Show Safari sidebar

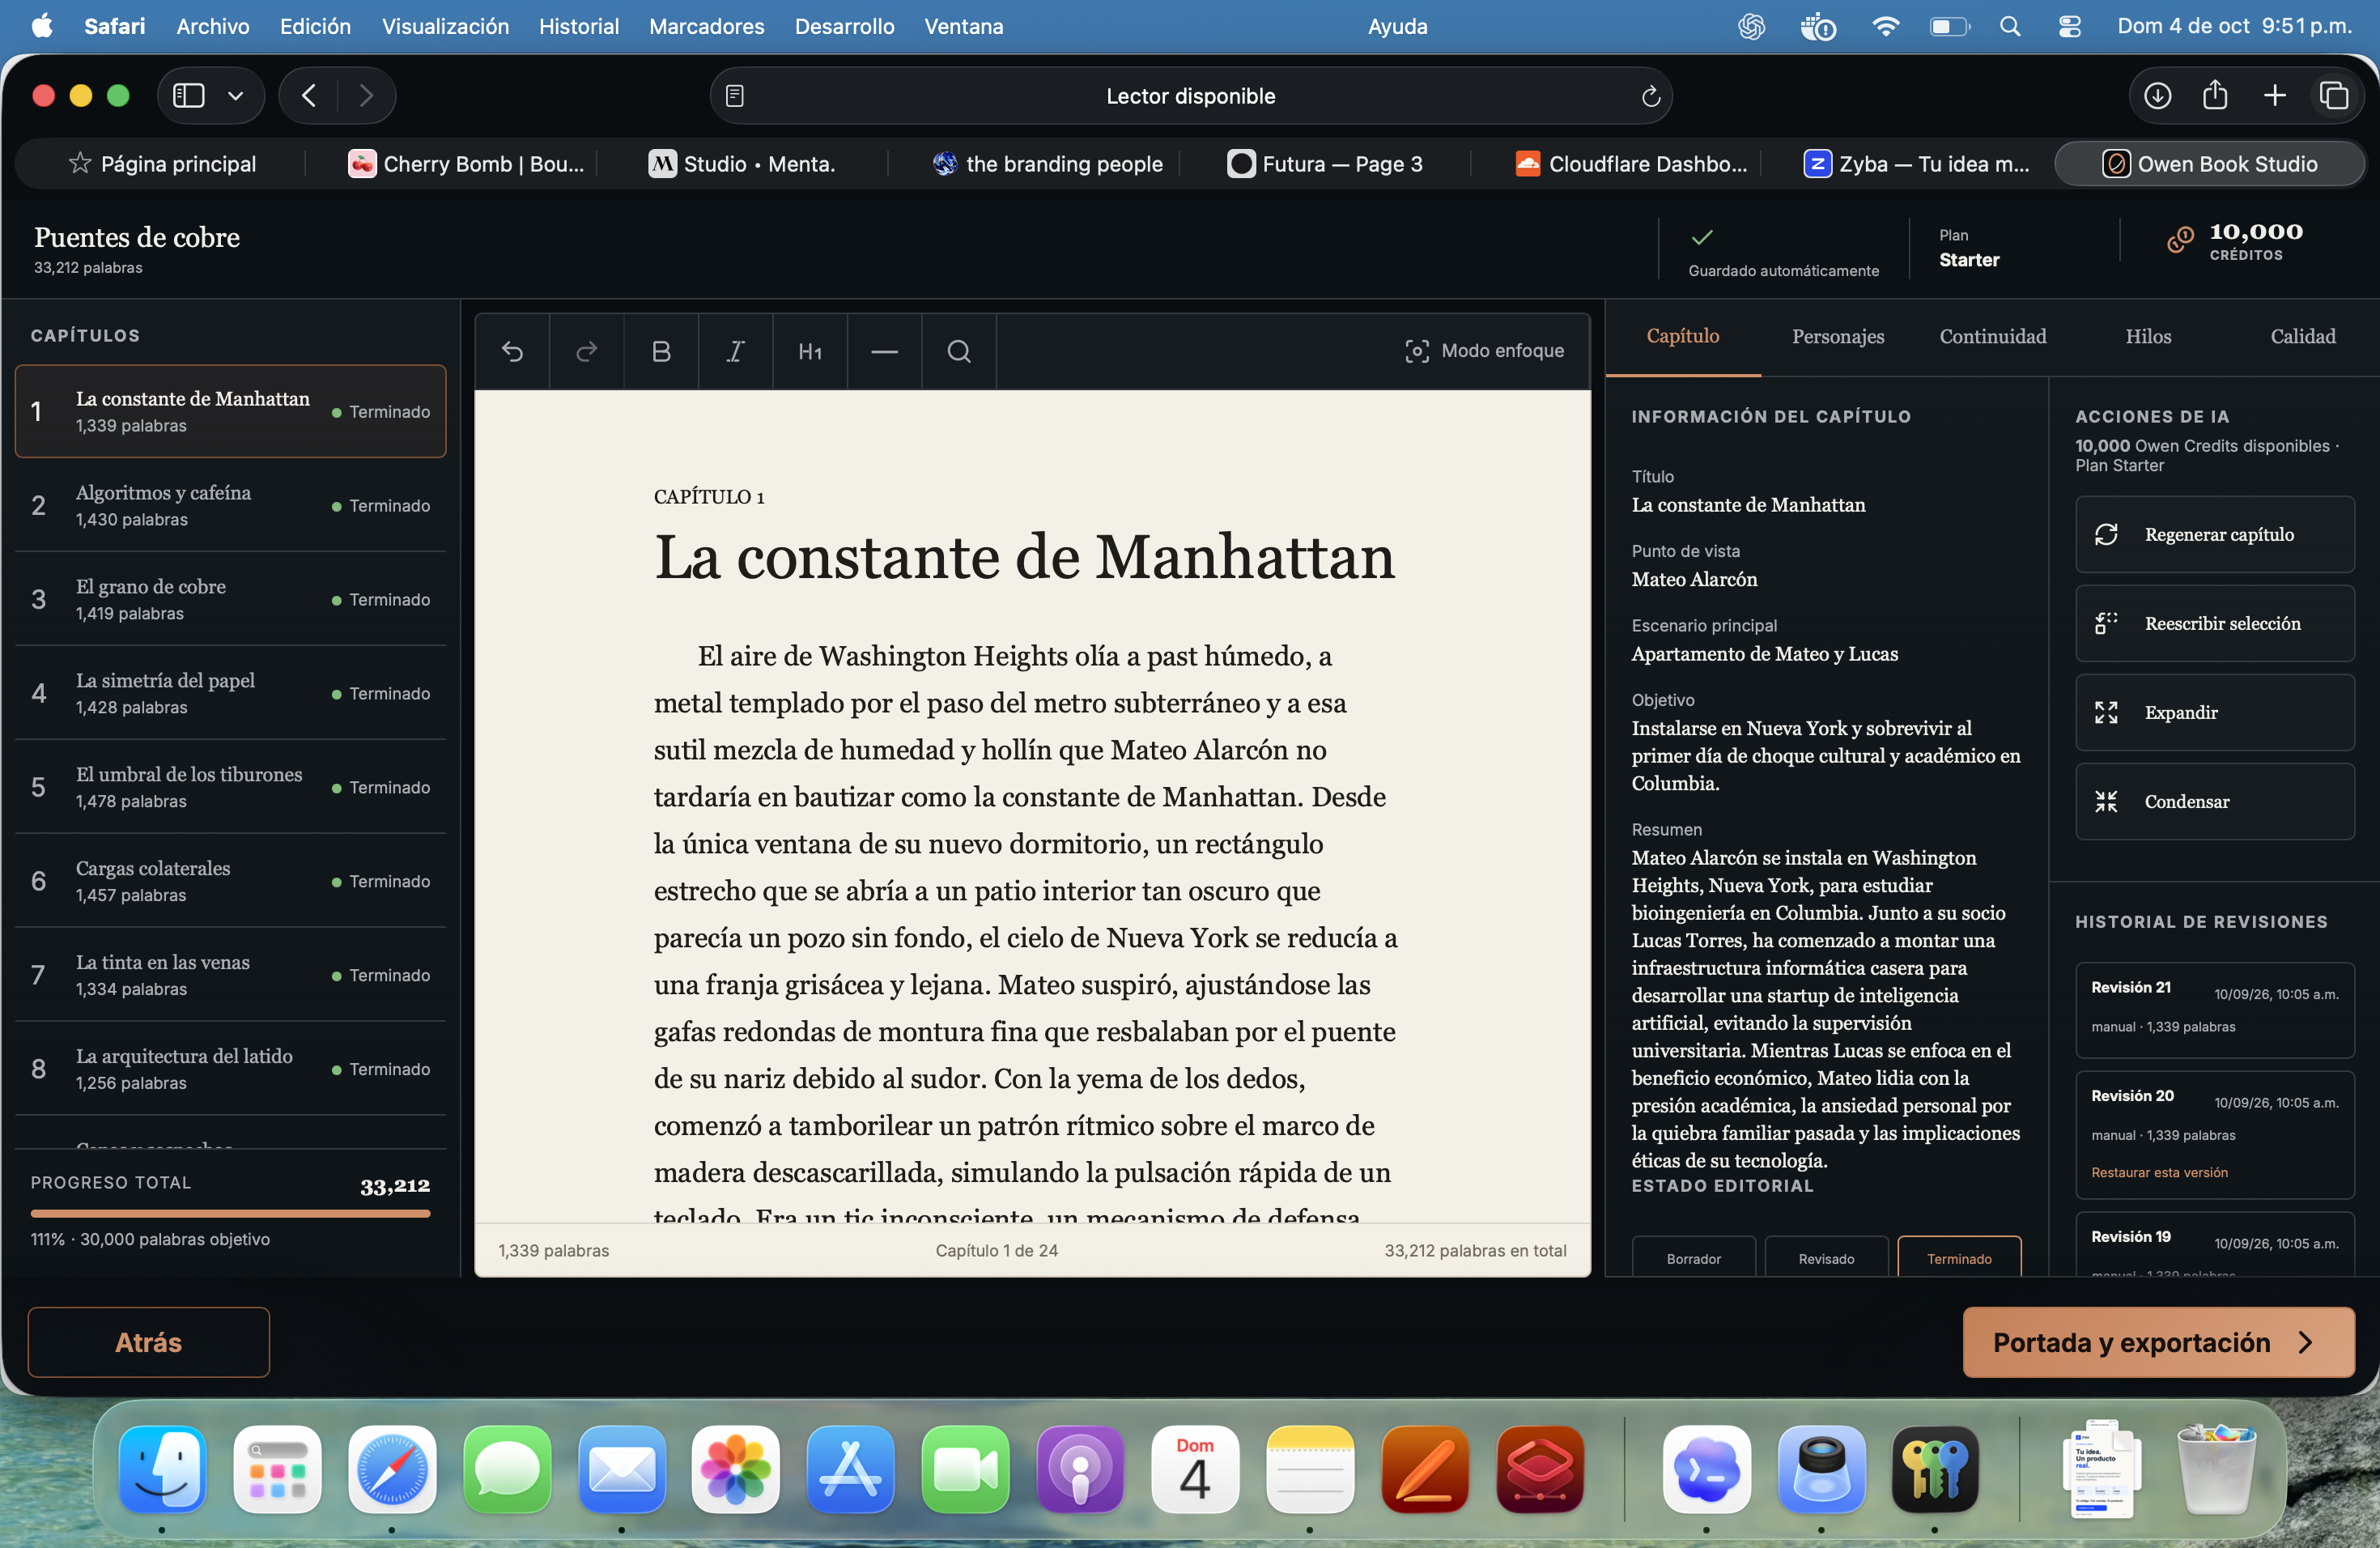(x=189, y=95)
